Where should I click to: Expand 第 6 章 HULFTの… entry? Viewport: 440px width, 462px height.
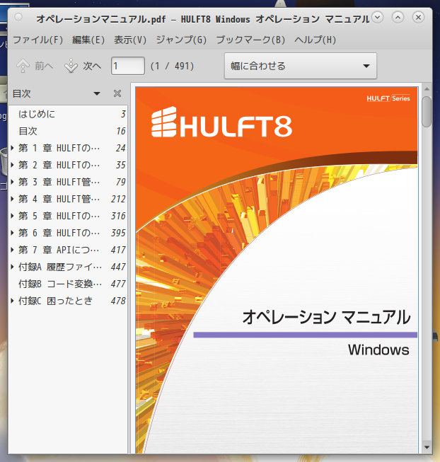click(12, 233)
